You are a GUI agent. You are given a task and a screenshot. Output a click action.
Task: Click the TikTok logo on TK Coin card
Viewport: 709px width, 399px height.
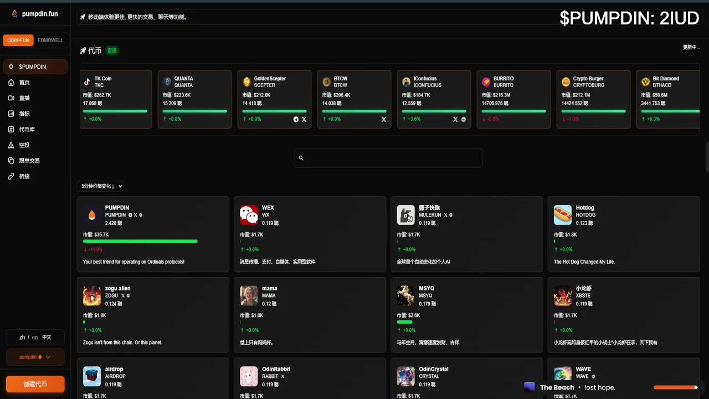pos(88,81)
